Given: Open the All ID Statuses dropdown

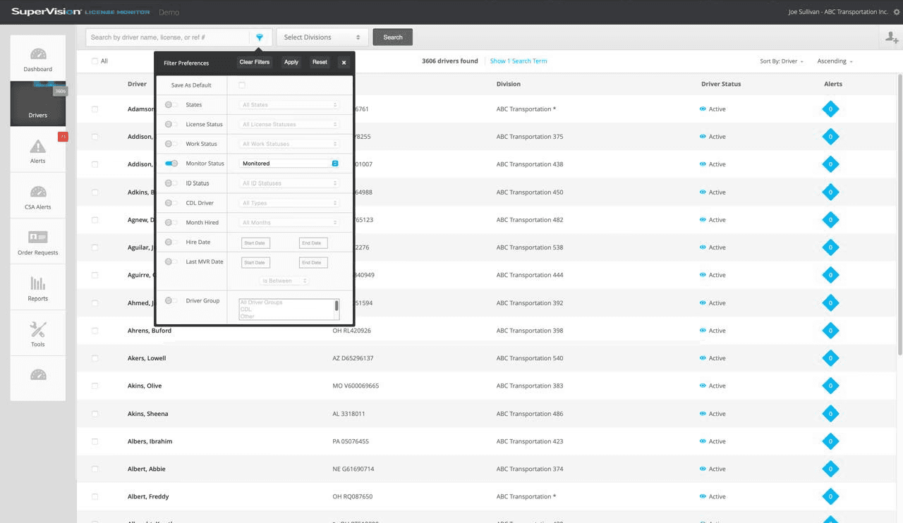Looking at the screenshot, I should [x=289, y=183].
